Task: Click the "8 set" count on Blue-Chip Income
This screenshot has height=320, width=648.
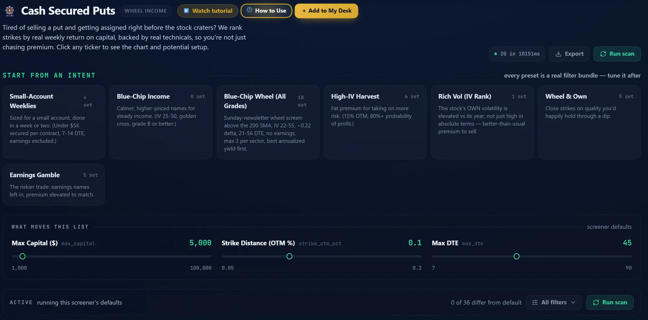Action: pyautogui.click(x=198, y=97)
